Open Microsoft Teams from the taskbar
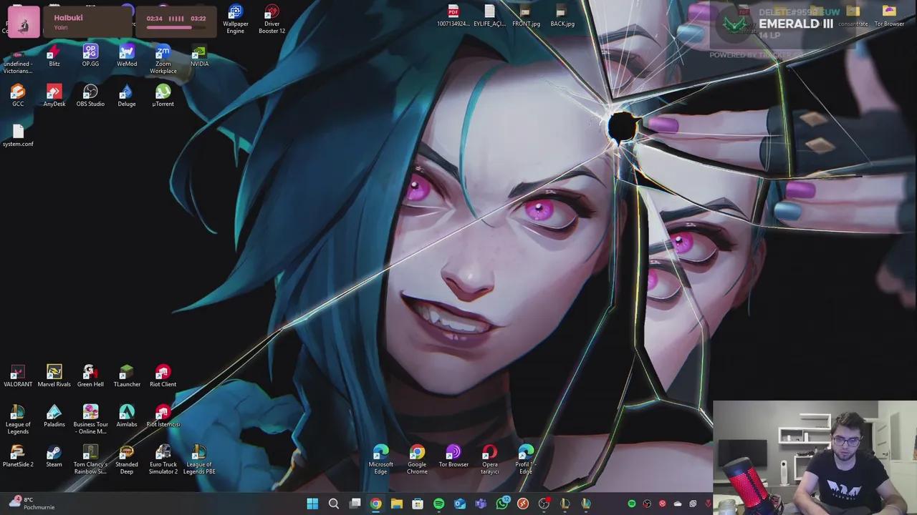 pos(481,504)
